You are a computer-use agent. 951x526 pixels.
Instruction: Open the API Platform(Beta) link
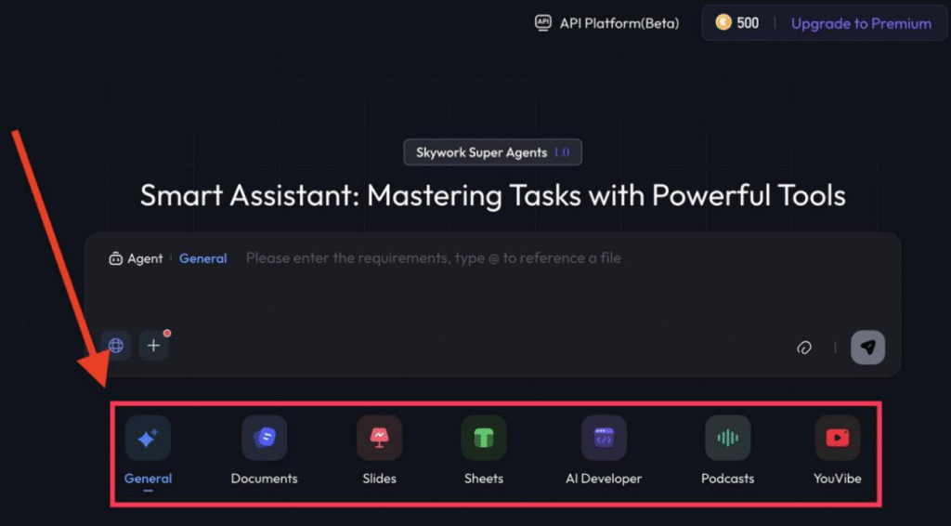tap(619, 23)
